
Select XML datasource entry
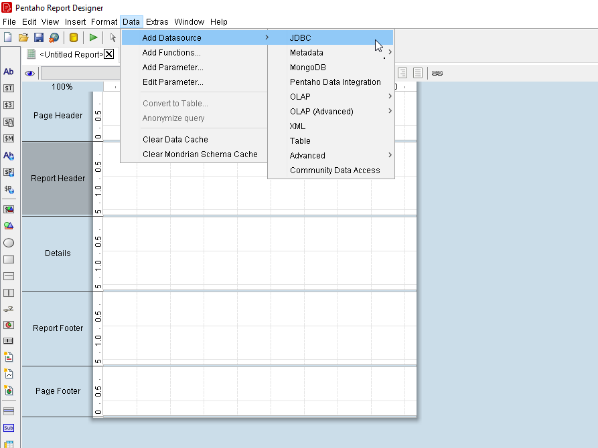pos(331,126)
